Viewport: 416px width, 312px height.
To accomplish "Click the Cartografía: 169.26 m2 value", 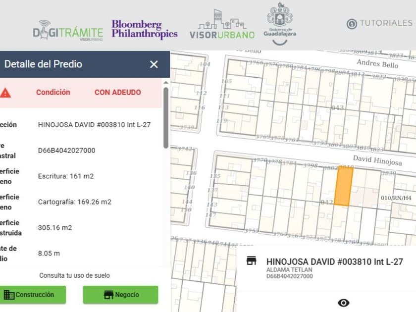I will pos(75,202).
